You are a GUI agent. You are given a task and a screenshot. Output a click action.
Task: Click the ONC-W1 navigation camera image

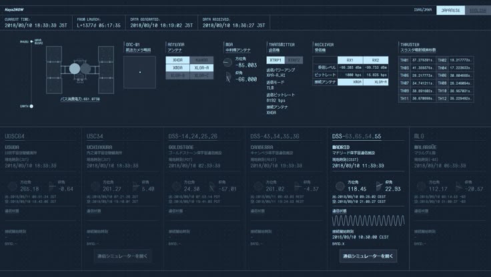(x=139, y=72)
